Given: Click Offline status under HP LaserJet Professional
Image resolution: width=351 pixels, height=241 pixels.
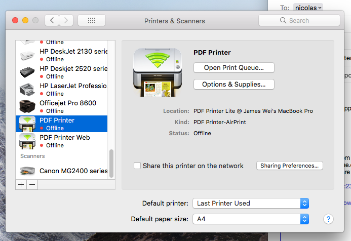Looking at the screenshot, I should (x=55, y=94).
